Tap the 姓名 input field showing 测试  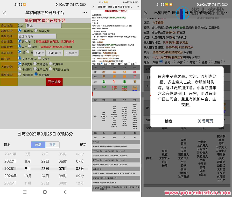click(x=44, y=25)
